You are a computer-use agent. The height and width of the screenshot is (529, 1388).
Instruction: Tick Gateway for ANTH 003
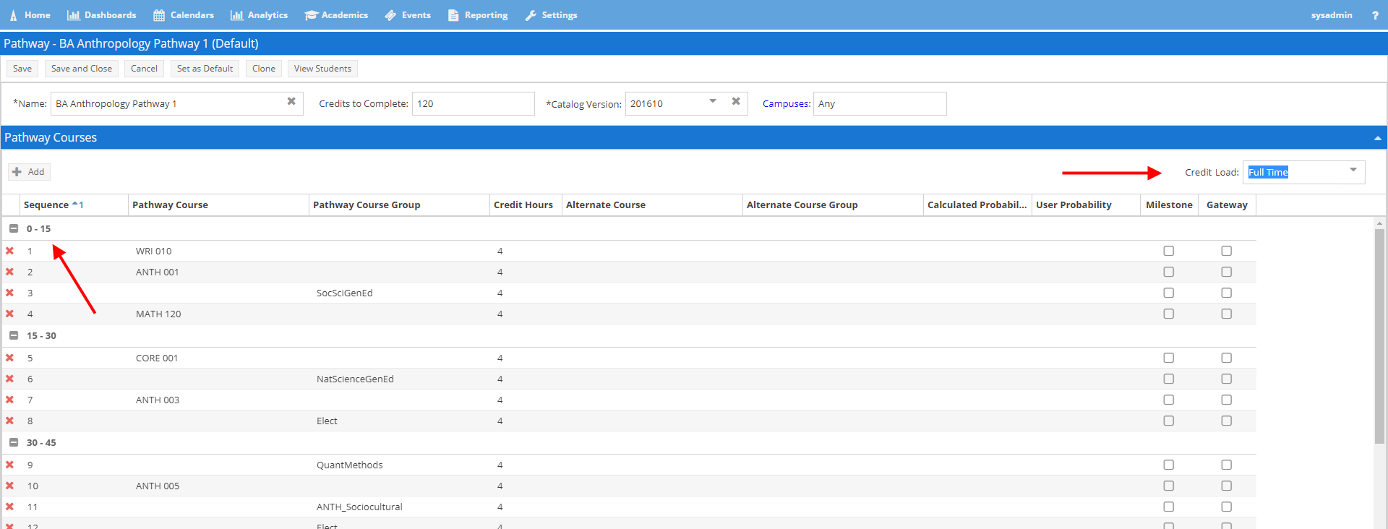pos(1227,400)
